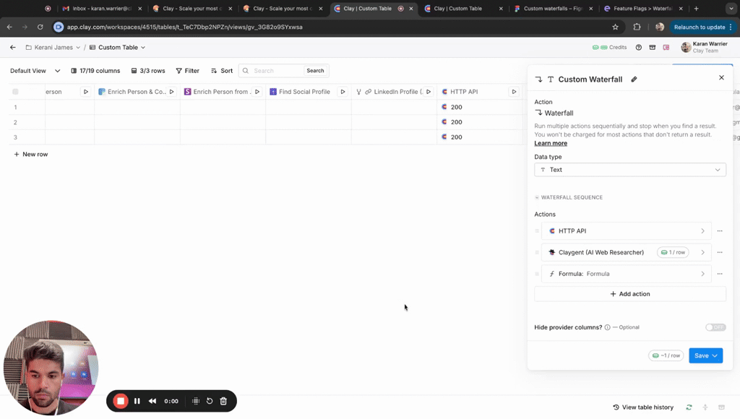Screen dimensions: 740x419
Task: Click the info icon beside Hide provider columns
Action: click(x=607, y=327)
